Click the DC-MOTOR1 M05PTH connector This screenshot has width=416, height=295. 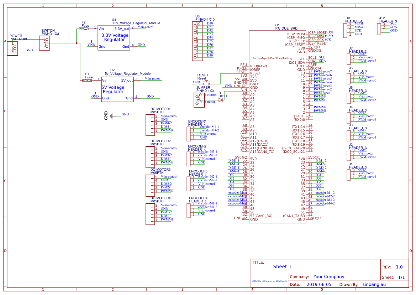[149, 125]
